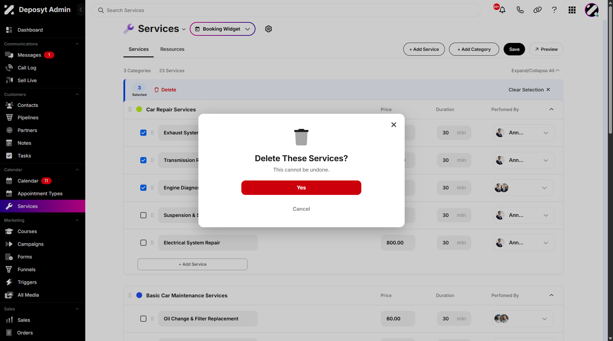Image resolution: width=613 pixels, height=341 pixels.
Task: Click the phone icon in the header
Action: click(x=520, y=10)
